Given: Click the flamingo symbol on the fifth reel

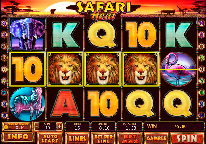Looking at the screenshot, I should pyautogui.click(x=179, y=69).
